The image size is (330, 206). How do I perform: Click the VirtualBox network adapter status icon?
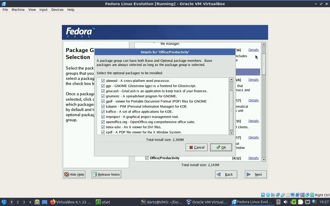click(278, 195)
